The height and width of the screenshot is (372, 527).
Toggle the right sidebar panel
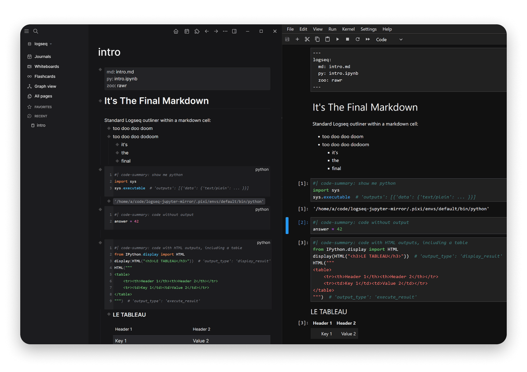point(234,31)
